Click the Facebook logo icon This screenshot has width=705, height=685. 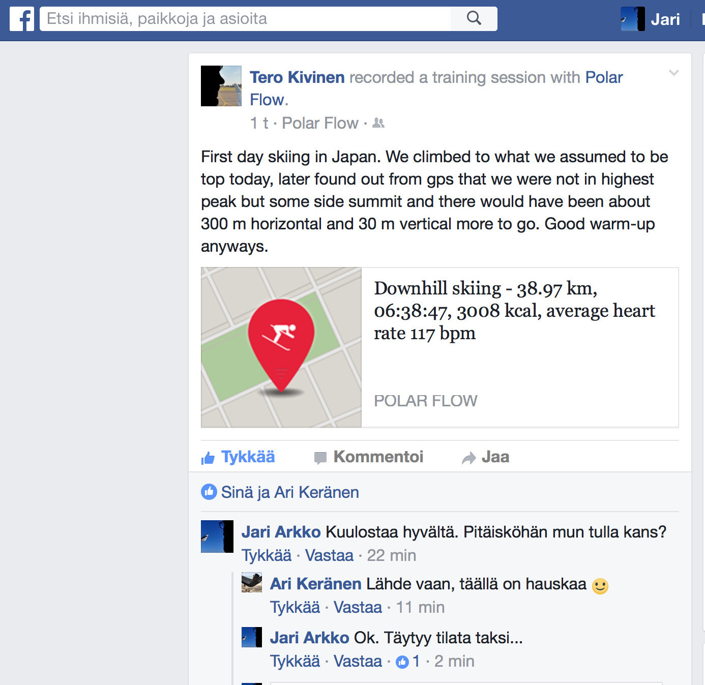click(22, 19)
